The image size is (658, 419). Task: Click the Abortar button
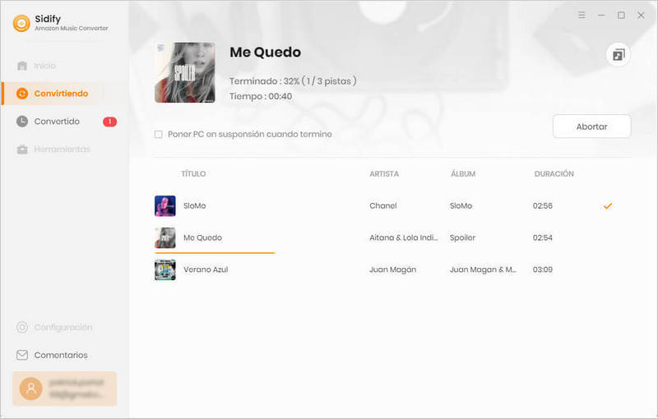[591, 127]
